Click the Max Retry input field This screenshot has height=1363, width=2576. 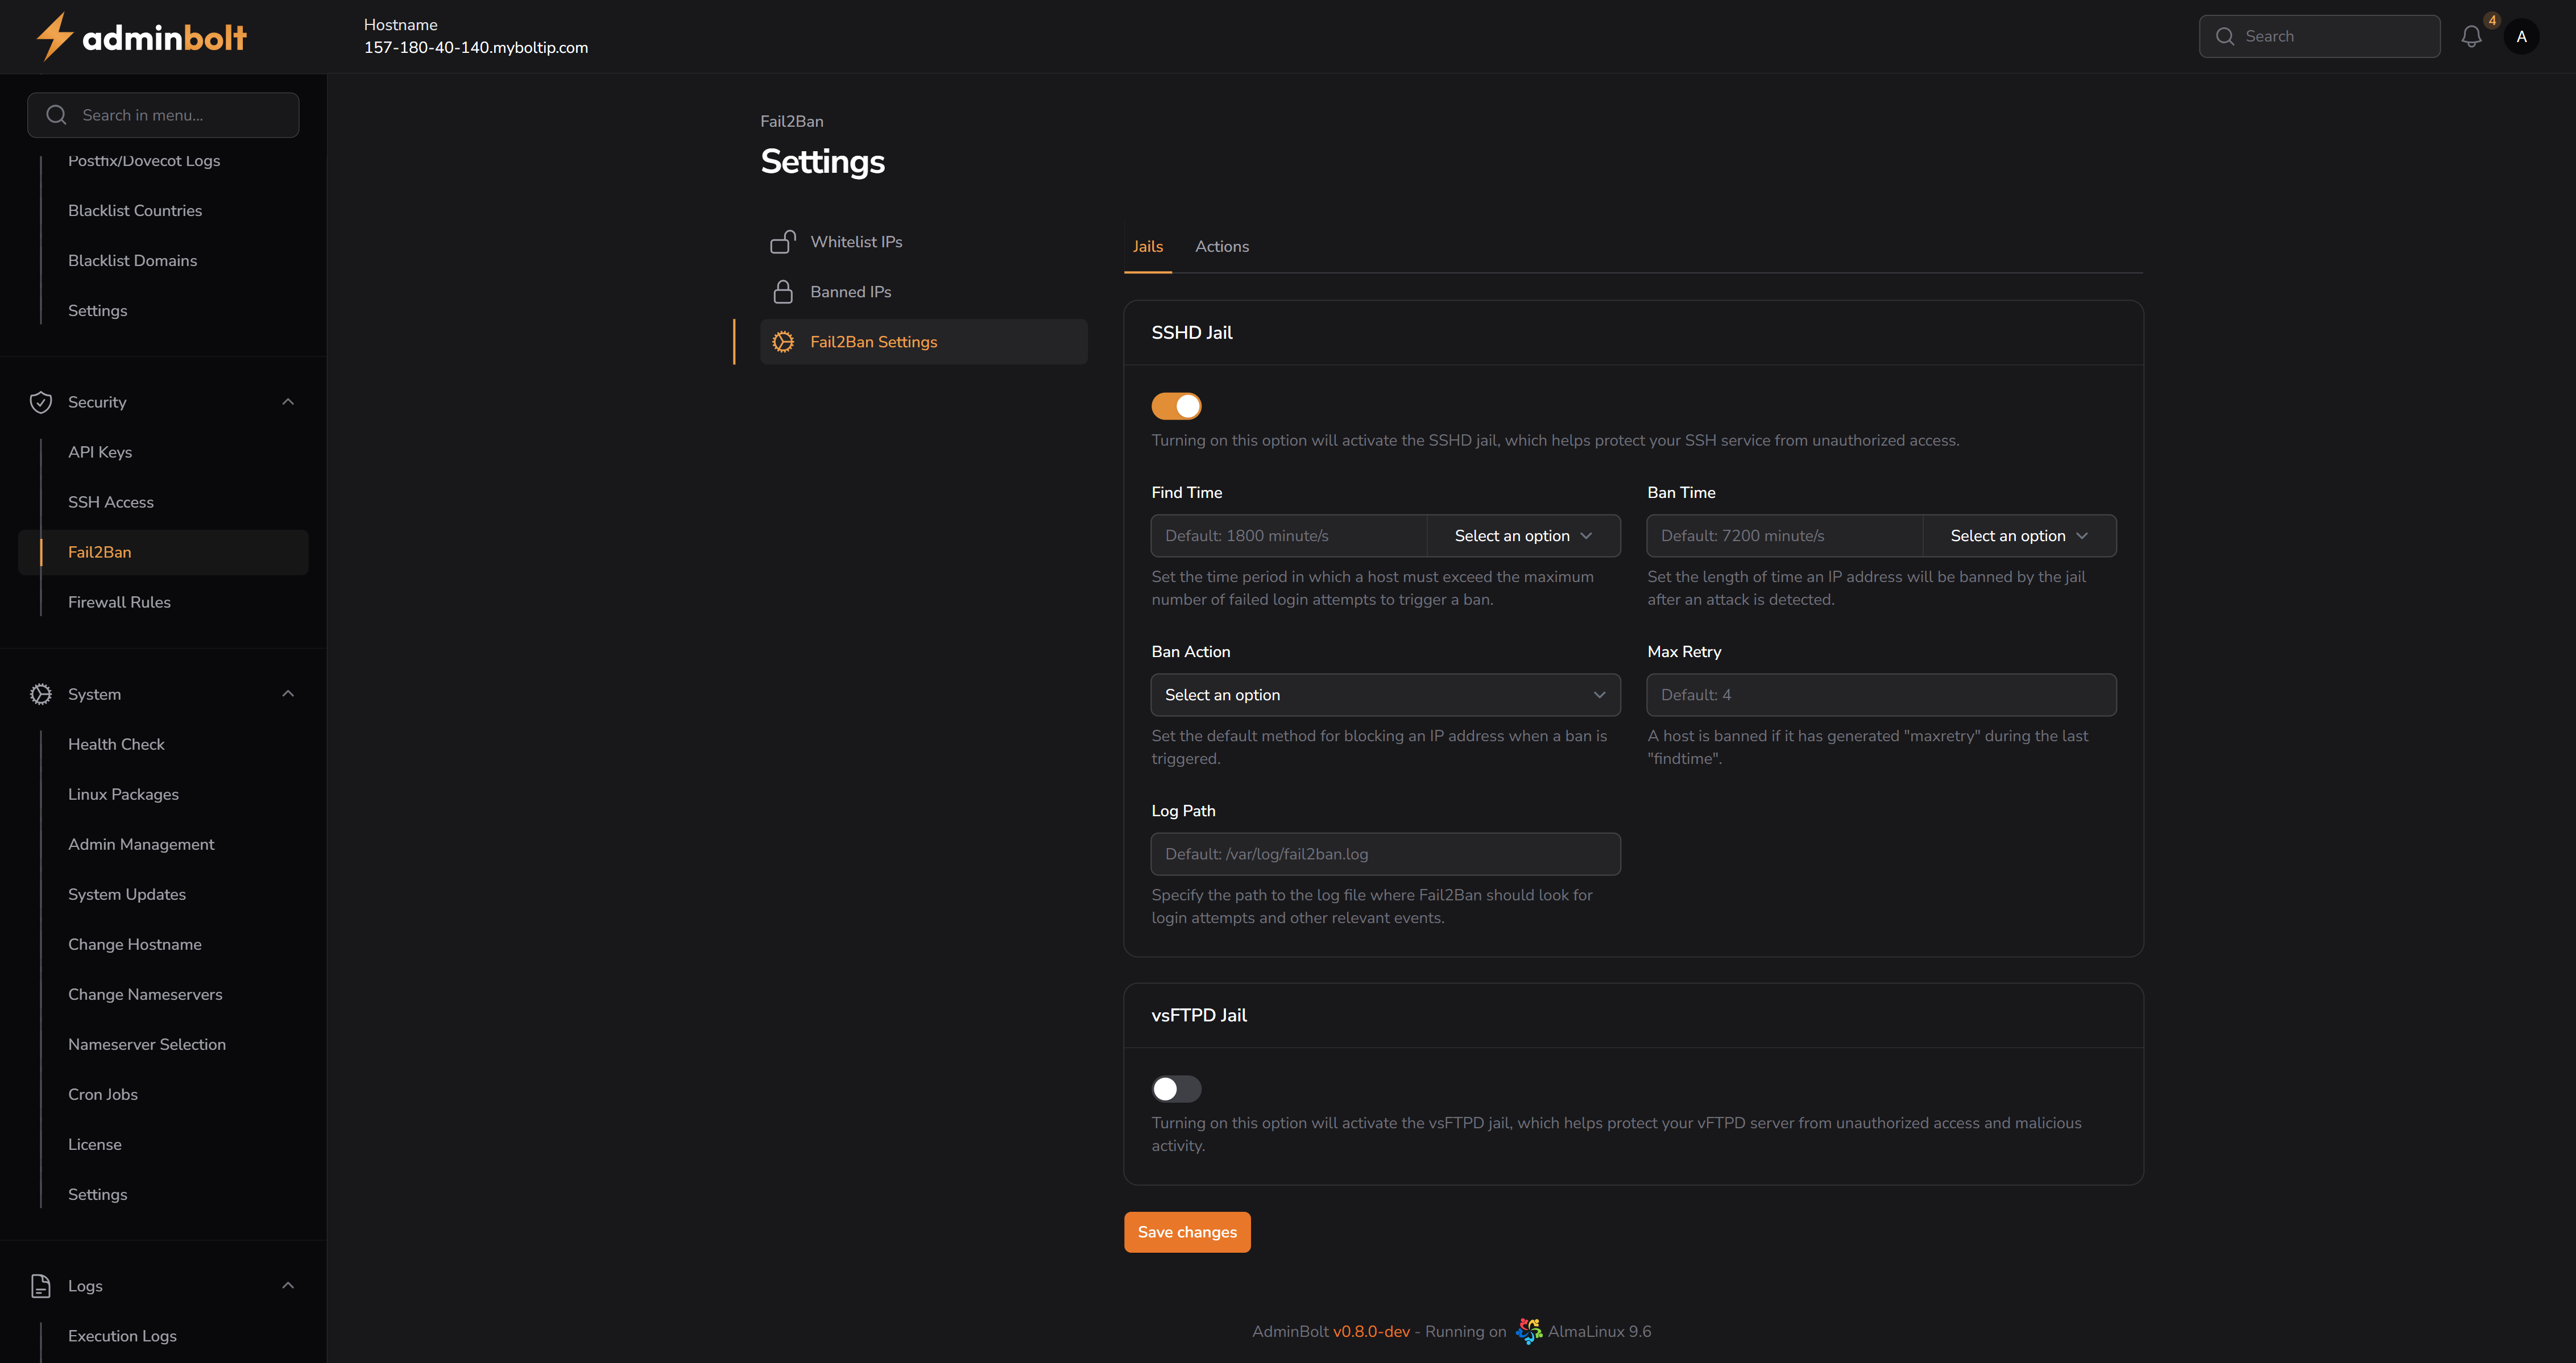tap(1881, 695)
